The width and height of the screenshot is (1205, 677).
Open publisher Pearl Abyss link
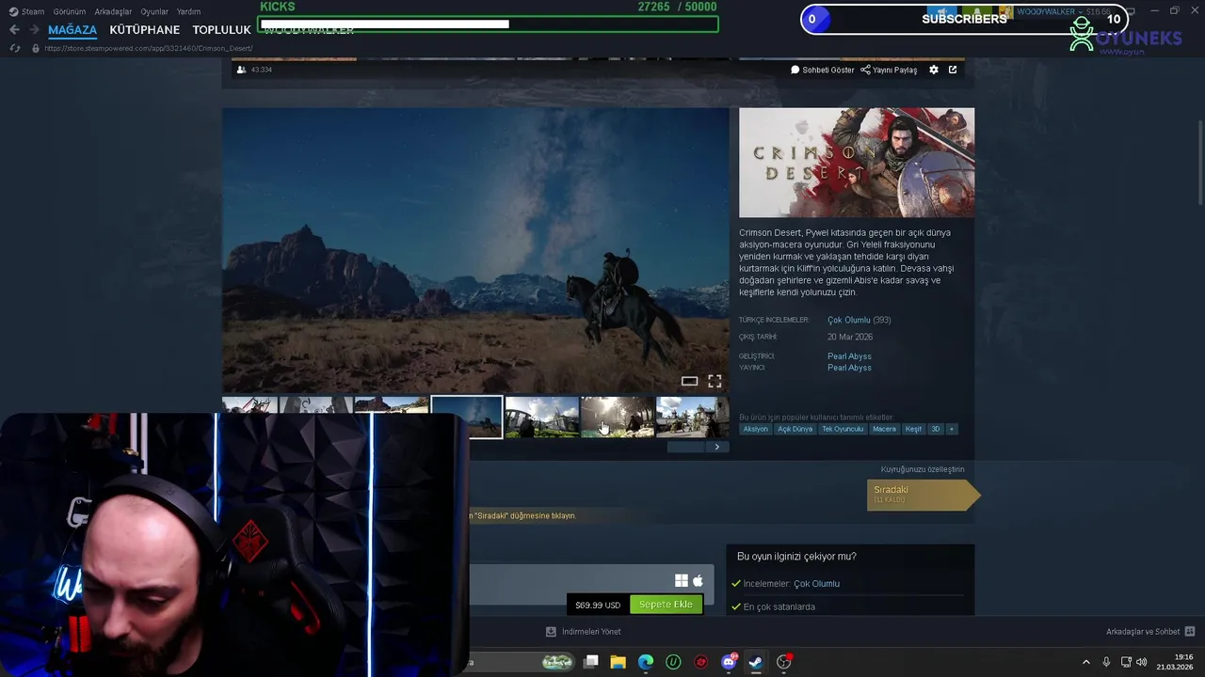pos(849,368)
